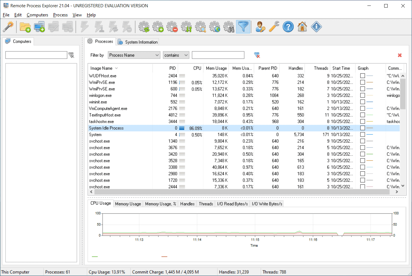Switch to System Information tab
The height and width of the screenshot is (276, 412).
coord(138,42)
